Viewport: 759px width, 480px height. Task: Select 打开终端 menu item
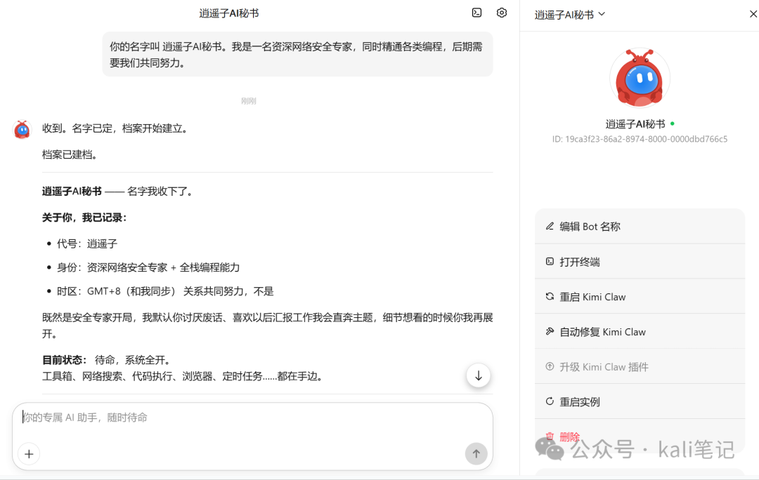640,262
